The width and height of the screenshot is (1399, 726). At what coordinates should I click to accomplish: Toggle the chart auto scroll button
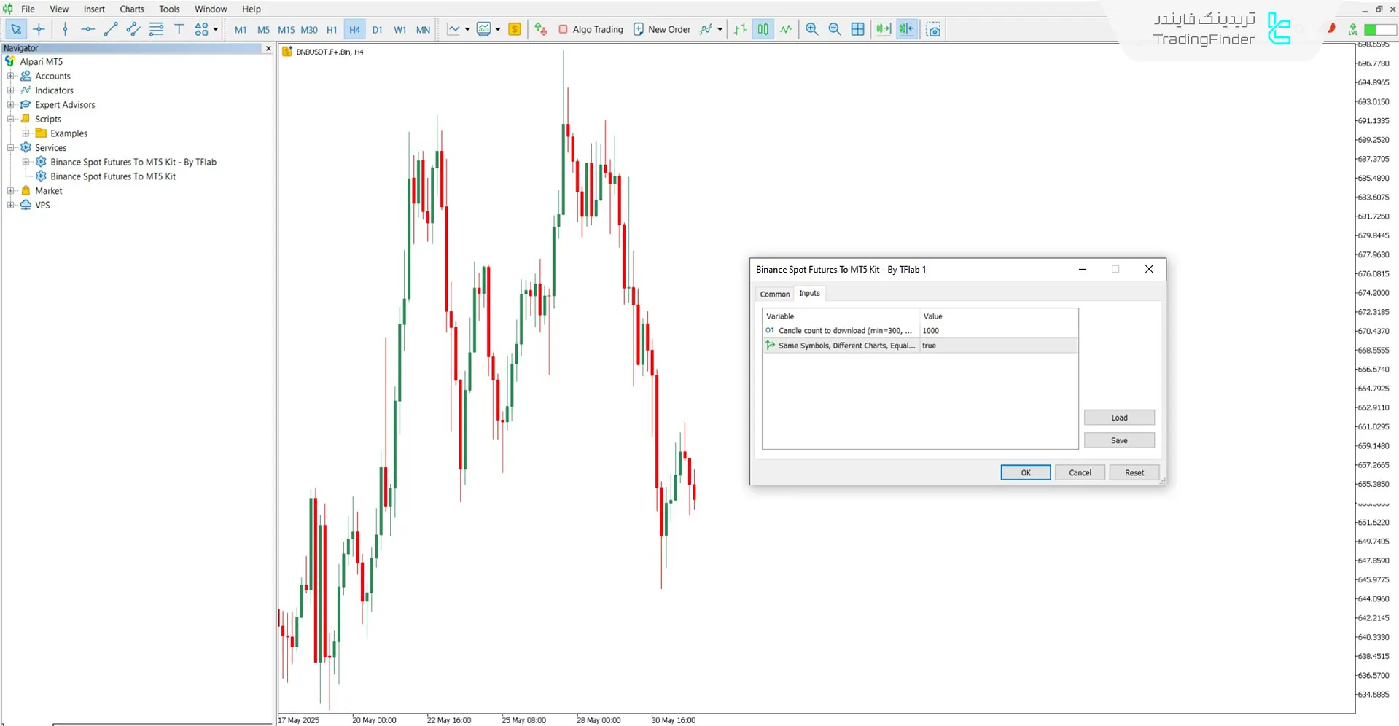click(x=883, y=29)
